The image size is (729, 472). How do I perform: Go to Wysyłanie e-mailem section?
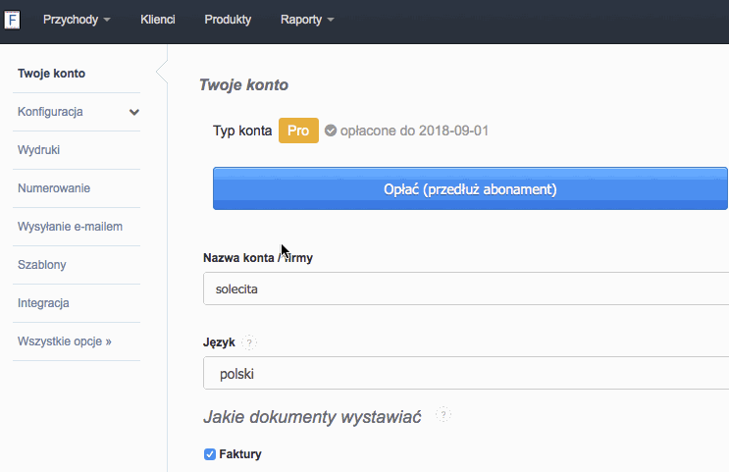tap(70, 227)
